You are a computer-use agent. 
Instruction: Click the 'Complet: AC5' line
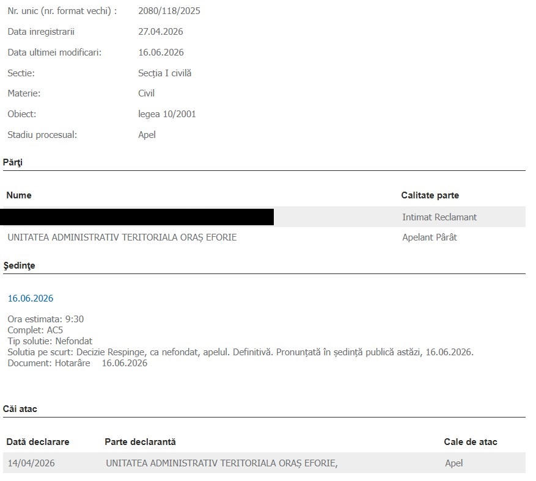(x=35, y=330)
